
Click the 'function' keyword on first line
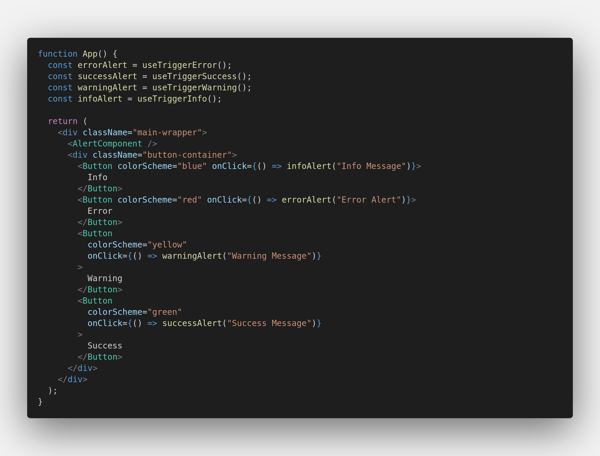click(x=58, y=54)
